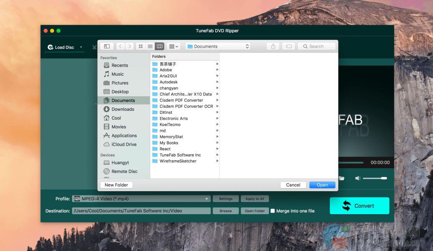The width and height of the screenshot is (433, 251).
Task: Select column view in file dialog
Action: tap(159, 46)
